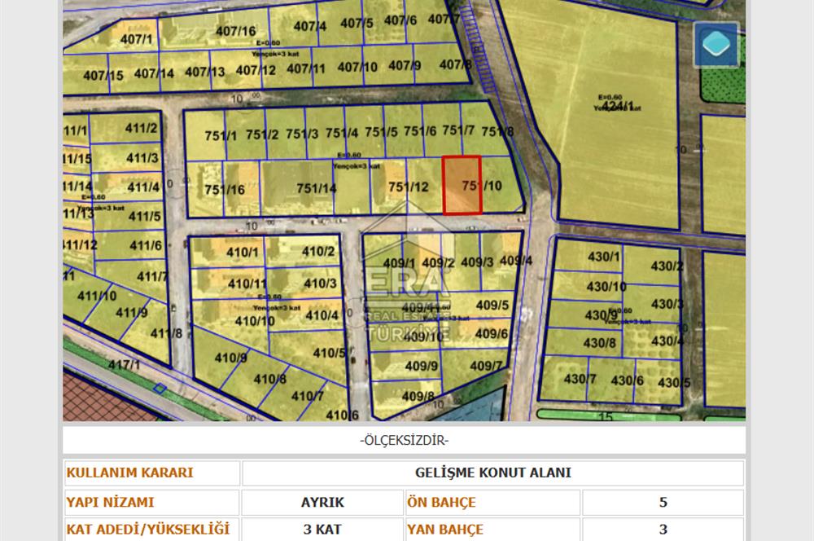This screenshot has width=814, height=541.
Task: Select parcel 751/14 on the map
Action: click(x=316, y=188)
